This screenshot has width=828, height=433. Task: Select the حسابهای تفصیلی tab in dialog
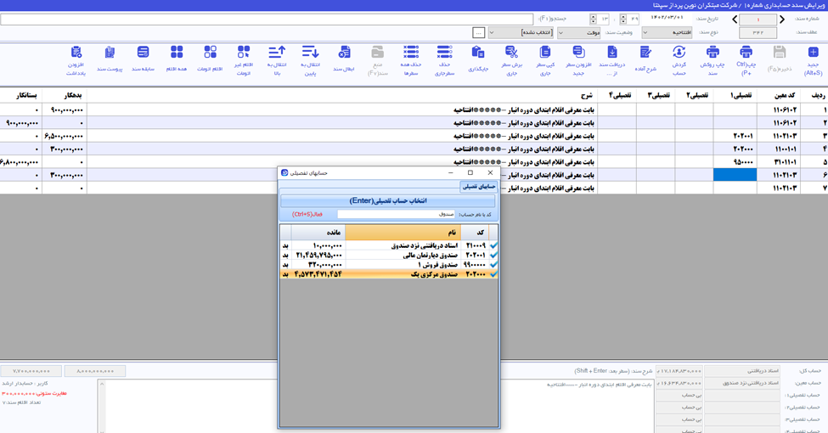[x=478, y=187]
